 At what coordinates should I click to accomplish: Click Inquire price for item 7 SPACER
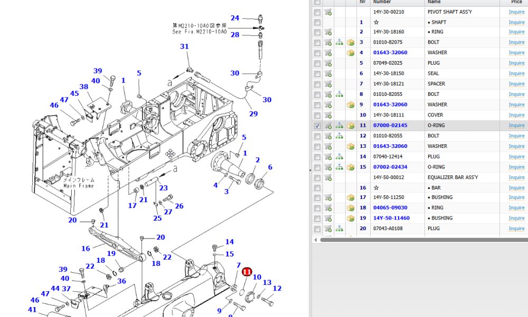[x=516, y=84]
